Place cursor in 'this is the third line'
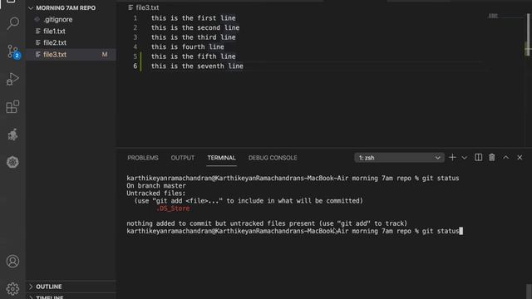The image size is (532, 299). point(194,37)
